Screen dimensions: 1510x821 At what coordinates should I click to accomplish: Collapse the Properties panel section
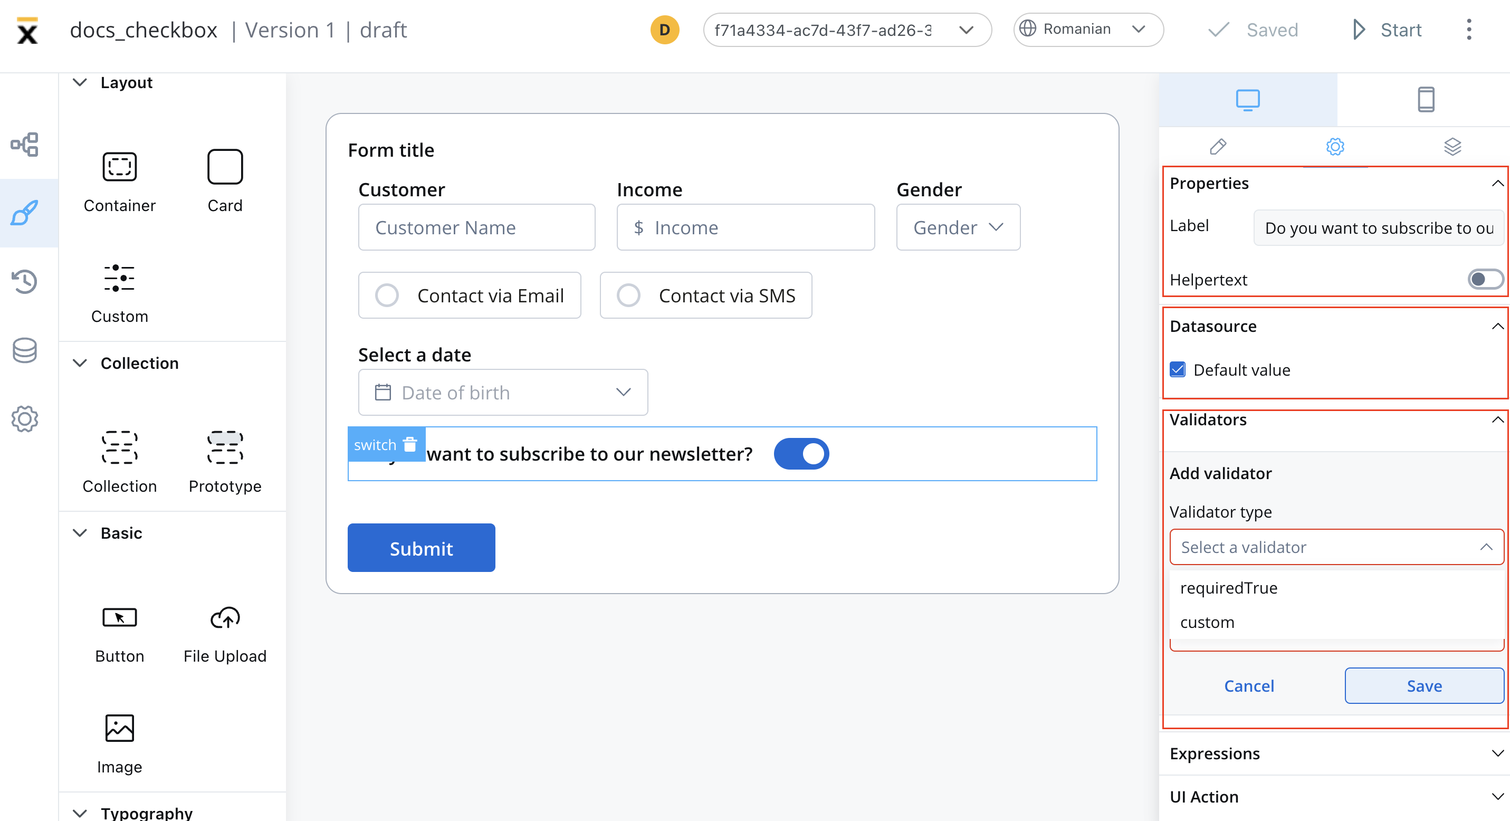click(x=1497, y=184)
